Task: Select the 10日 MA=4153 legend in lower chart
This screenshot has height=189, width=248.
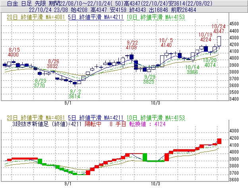Action: [156, 118]
